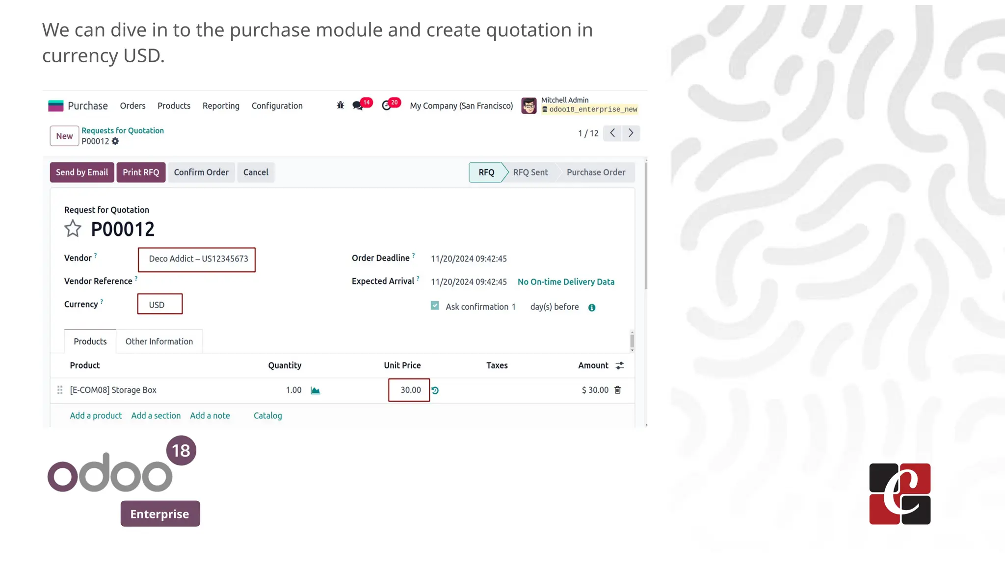Click Currency field help question mark

coord(102,302)
